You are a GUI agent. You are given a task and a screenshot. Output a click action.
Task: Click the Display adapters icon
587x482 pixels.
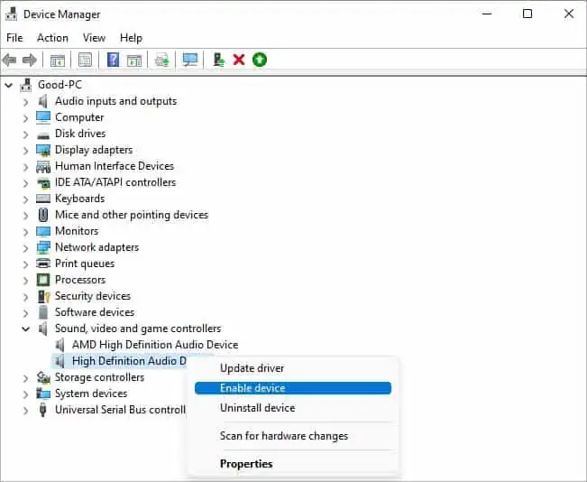click(x=43, y=150)
